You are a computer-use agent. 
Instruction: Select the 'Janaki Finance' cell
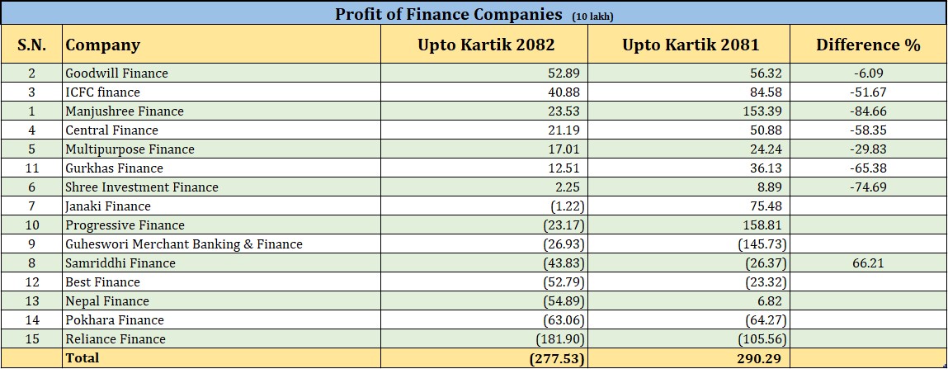(x=109, y=206)
